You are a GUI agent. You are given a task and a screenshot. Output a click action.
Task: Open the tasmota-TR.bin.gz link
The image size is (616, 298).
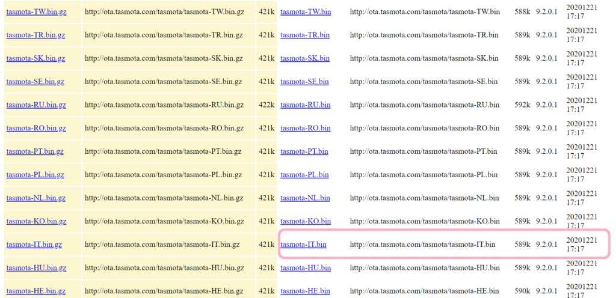[x=35, y=35]
